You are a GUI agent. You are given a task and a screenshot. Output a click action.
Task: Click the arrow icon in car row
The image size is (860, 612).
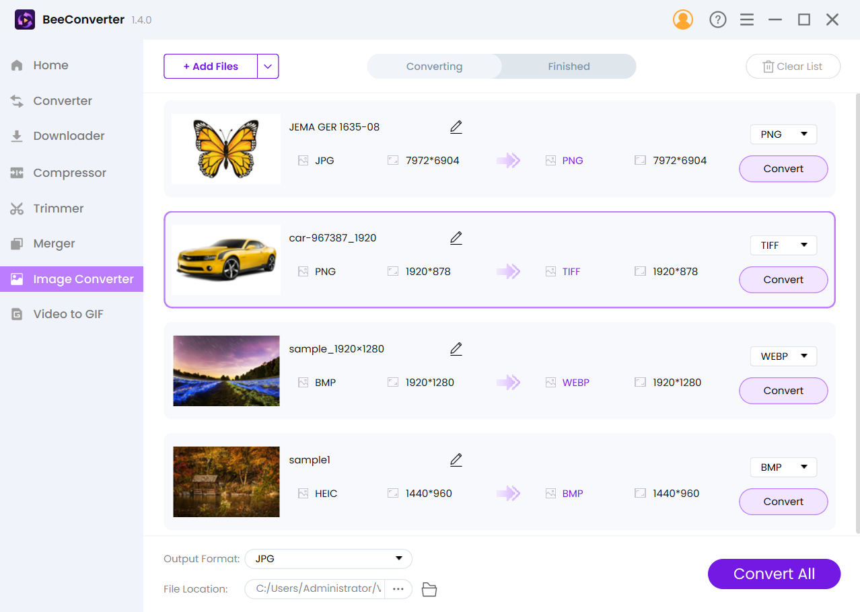(x=509, y=272)
